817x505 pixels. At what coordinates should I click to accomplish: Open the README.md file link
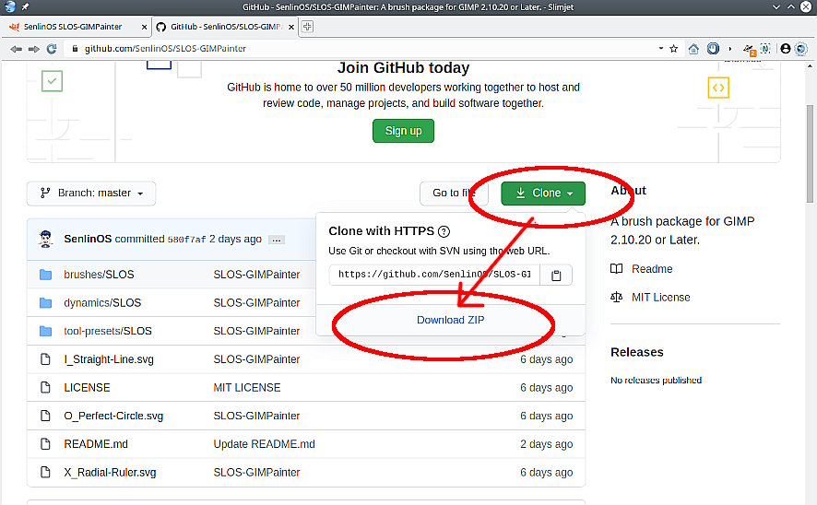click(x=96, y=444)
